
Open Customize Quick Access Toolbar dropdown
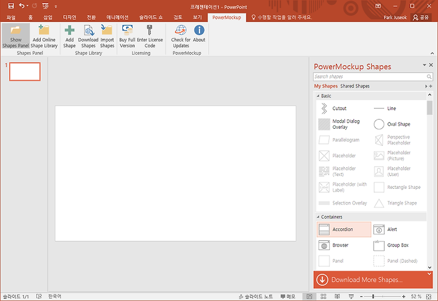pyautogui.click(x=55, y=6)
